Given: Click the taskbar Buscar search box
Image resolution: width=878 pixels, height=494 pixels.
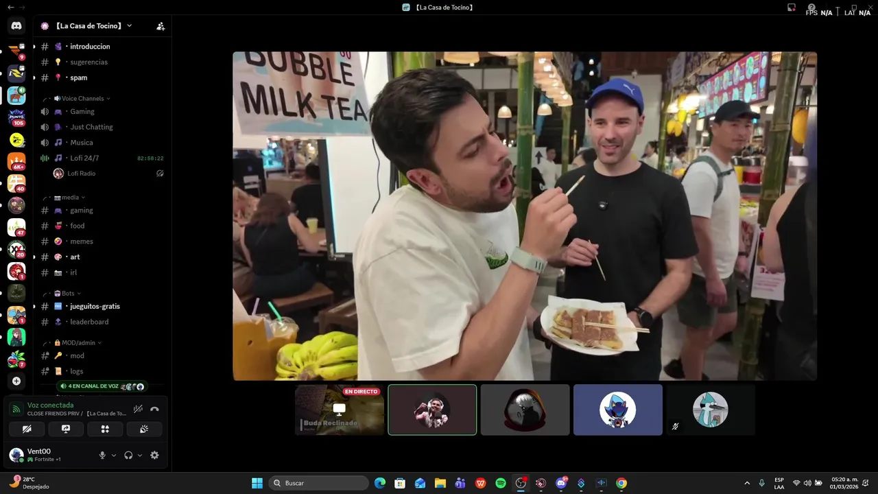Looking at the screenshot, I should click(318, 483).
